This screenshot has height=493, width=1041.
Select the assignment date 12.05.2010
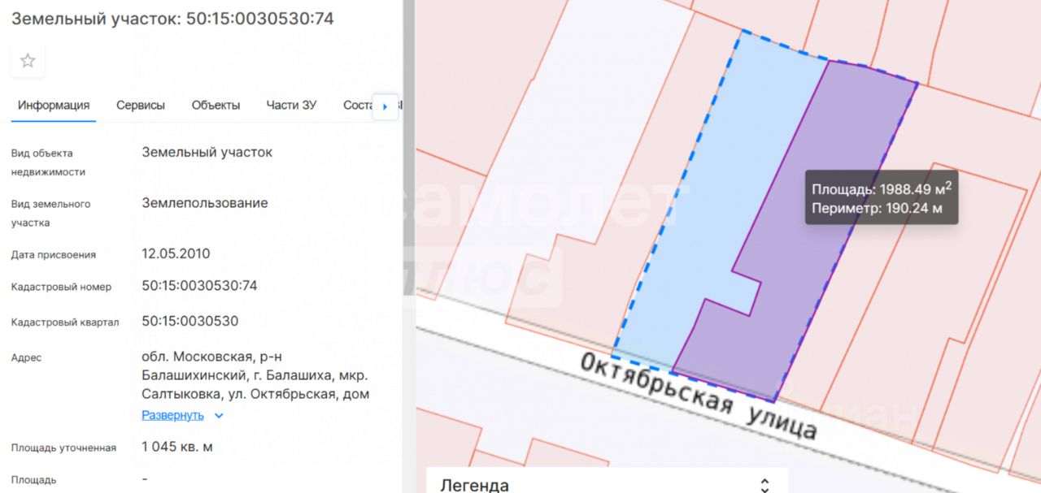pyautogui.click(x=176, y=253)
